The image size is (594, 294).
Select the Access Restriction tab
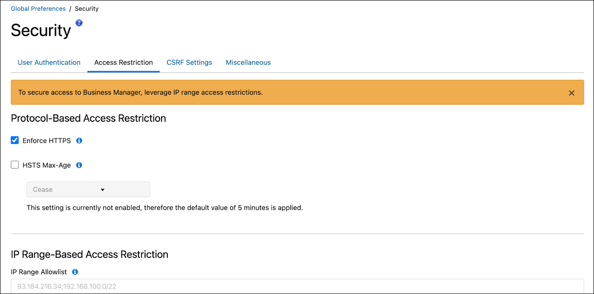coord(123,62)
